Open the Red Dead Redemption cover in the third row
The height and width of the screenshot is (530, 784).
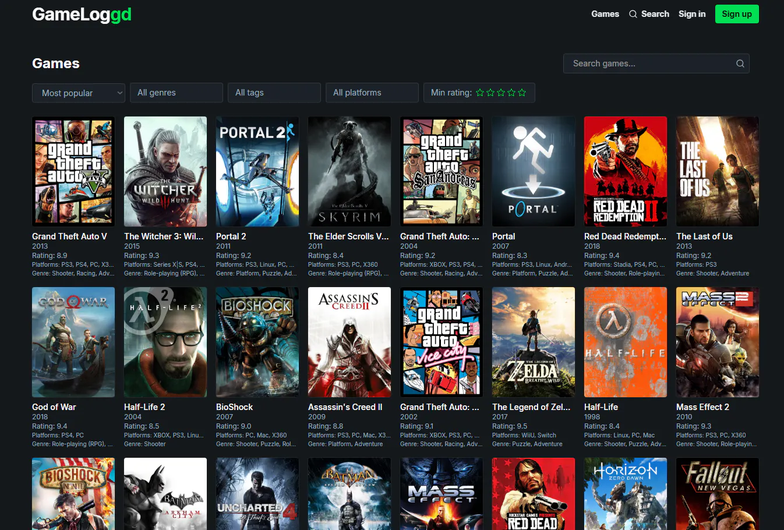point(534,494)
